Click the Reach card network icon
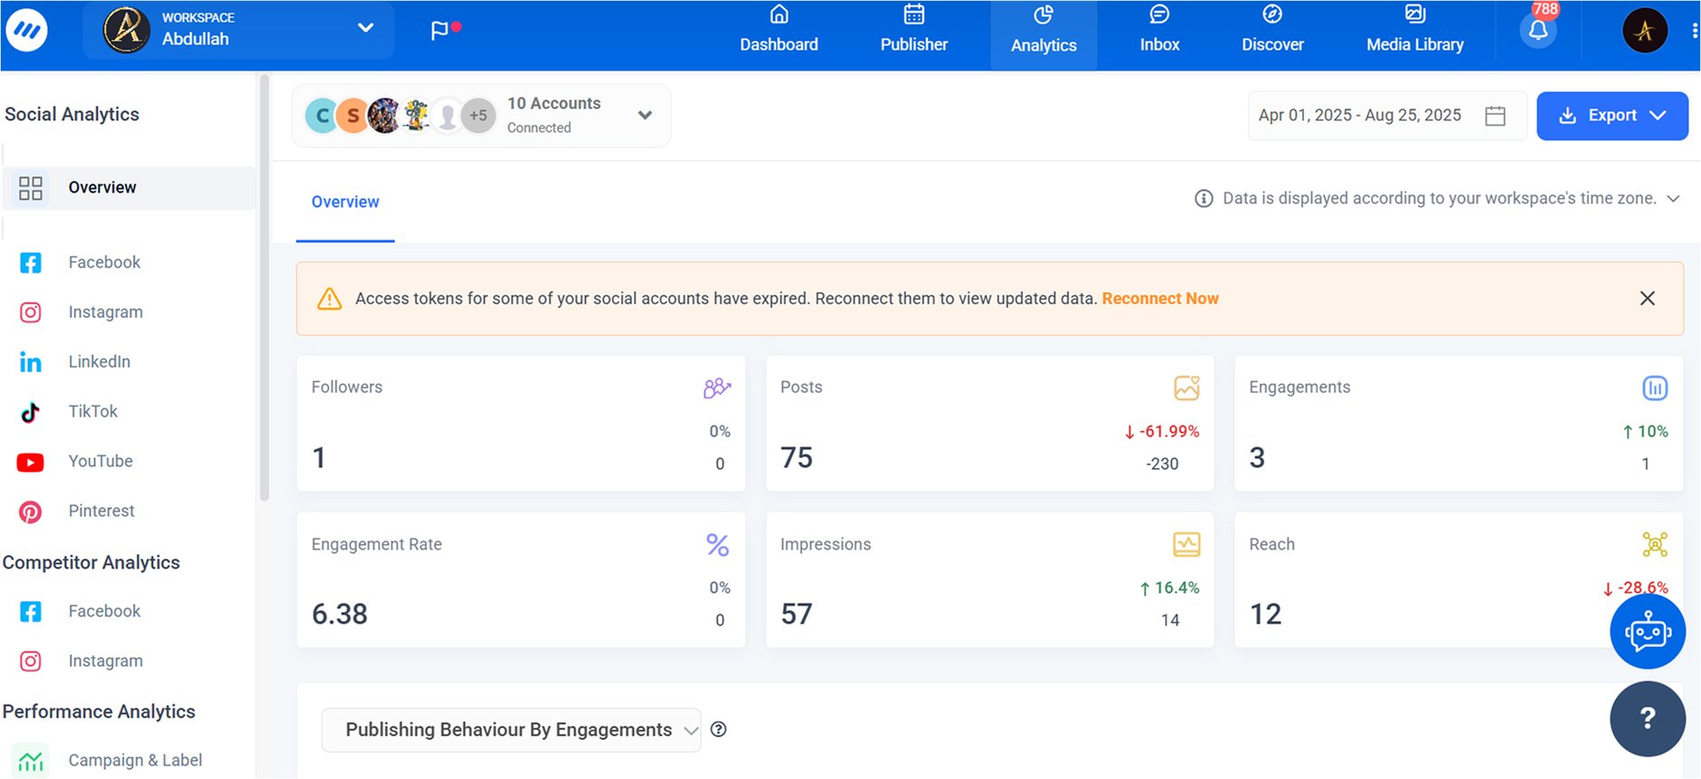The image size is (1701, 779). click(1655, 544)
